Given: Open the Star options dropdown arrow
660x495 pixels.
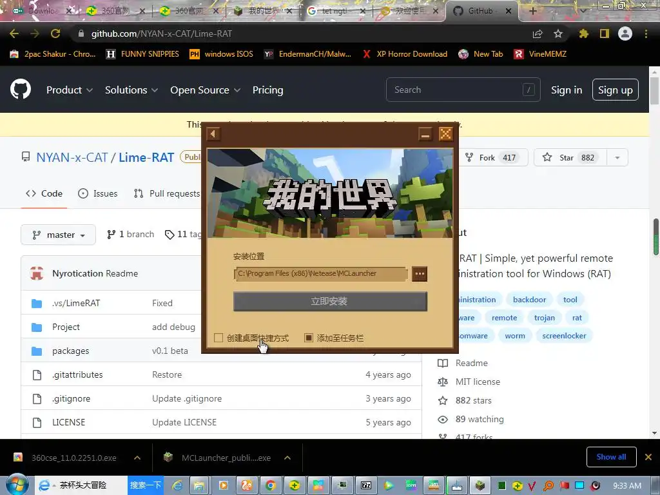Looking at the screenshot, I should tap(617, 157).
